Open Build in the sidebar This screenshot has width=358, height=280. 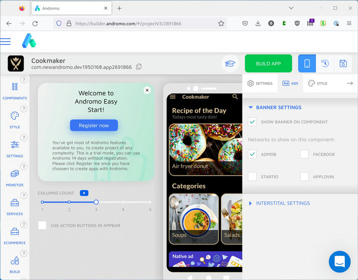[x=15, y=265]
